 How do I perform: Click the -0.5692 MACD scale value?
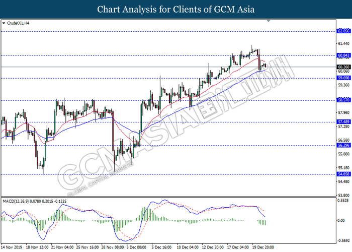(x=343, y=241)
